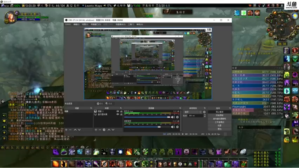Click the orange flame spell in upper action bar
299x168 pixels.
point(129,152)
